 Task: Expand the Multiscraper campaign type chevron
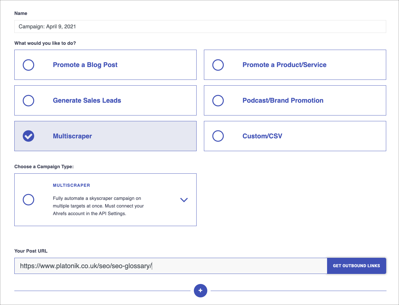tap(184, 200)
